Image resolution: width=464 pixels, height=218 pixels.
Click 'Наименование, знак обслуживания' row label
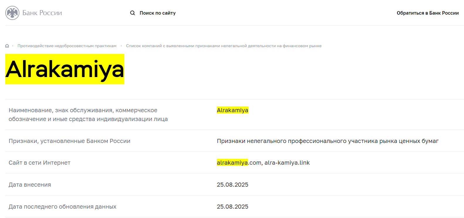[88, 115]
